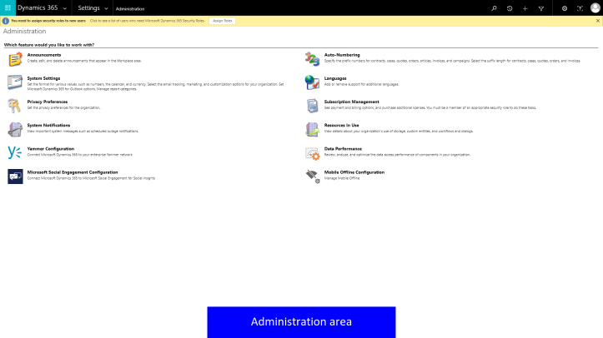This screenshot has width=603, height=338.
Task: Open the Resources In Use link
Action: coord(341,125)
